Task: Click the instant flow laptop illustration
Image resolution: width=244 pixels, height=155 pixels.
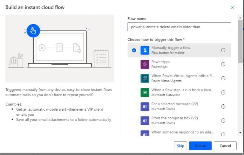Action: coord(60,48)
